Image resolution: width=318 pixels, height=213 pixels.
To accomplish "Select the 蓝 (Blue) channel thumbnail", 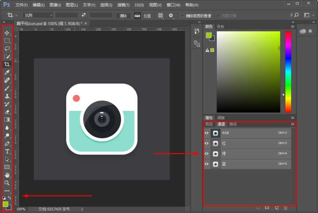I will [x=216, y=164].
